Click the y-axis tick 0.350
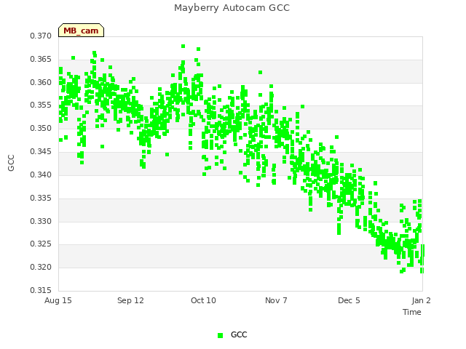466x349 pixels. pos(41,128)
